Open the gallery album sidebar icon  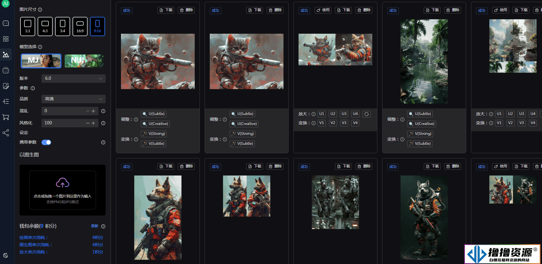(x=6, y=70)
